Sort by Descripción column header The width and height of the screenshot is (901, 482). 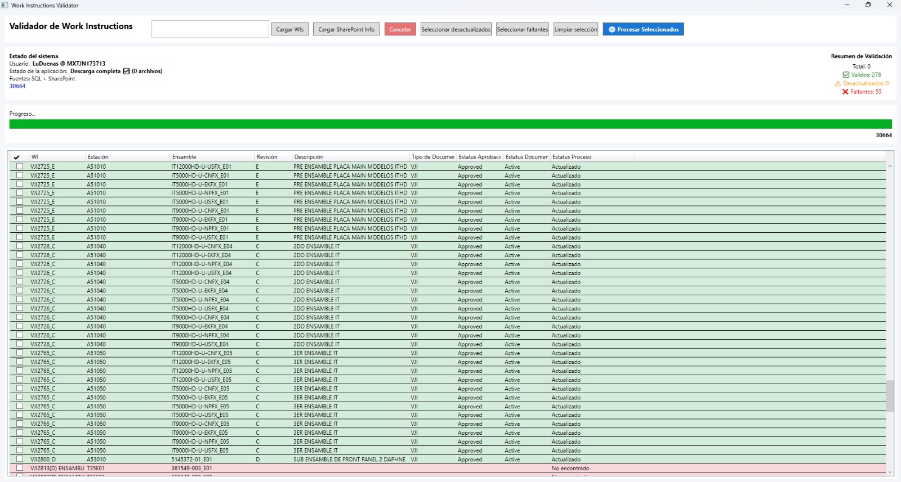350,157
